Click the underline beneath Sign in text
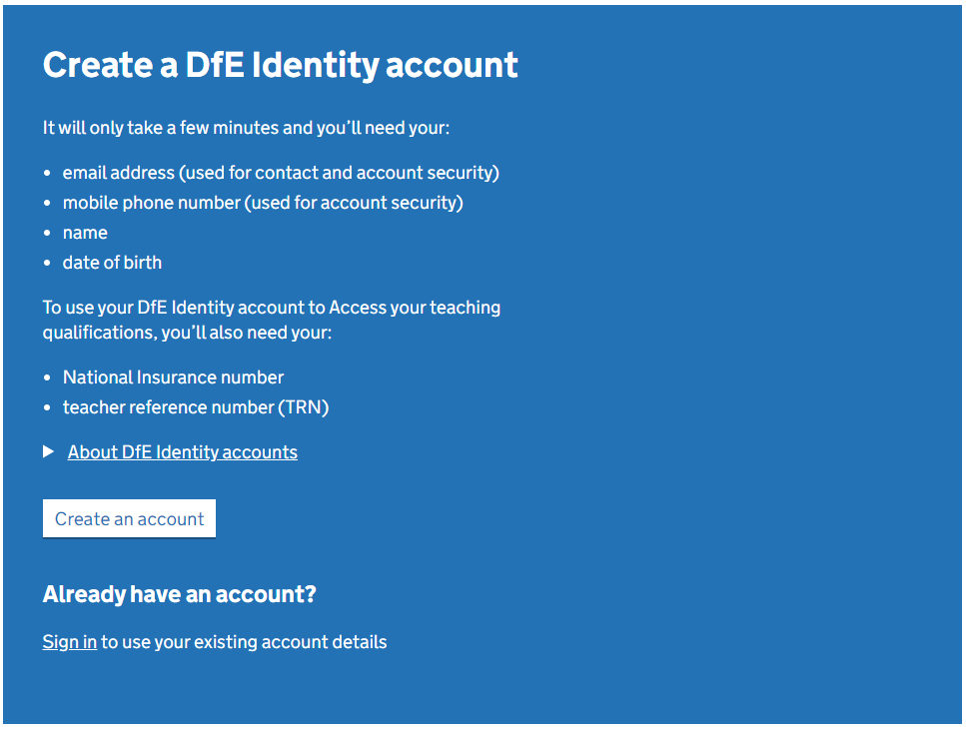Viewport: 966px width, 729px height. click(68, 652)
